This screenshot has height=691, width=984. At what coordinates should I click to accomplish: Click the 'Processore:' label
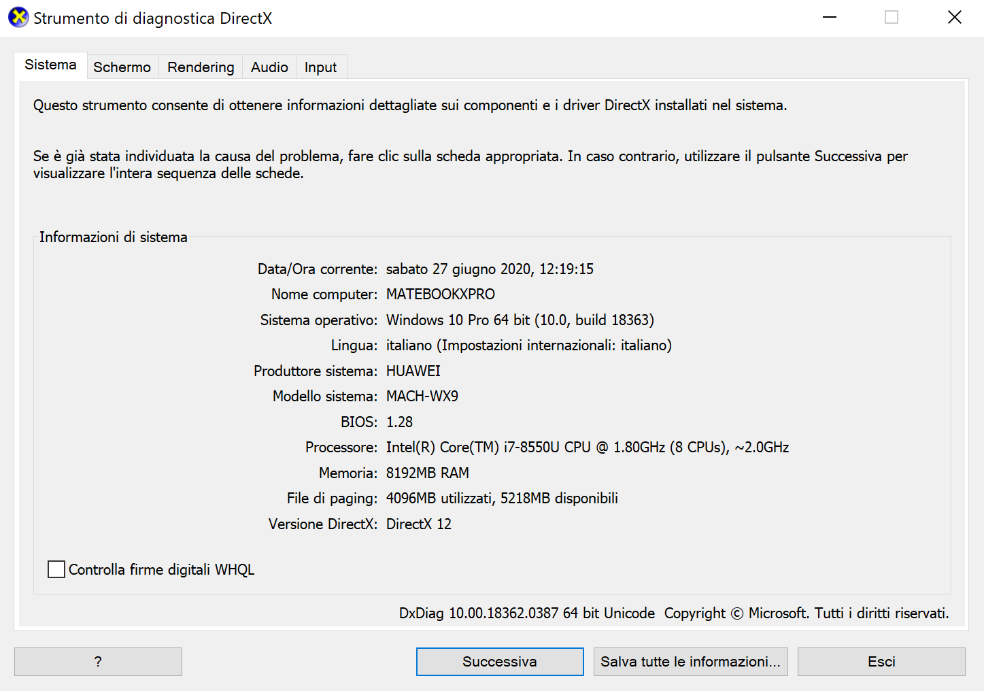tap(341, 448)
